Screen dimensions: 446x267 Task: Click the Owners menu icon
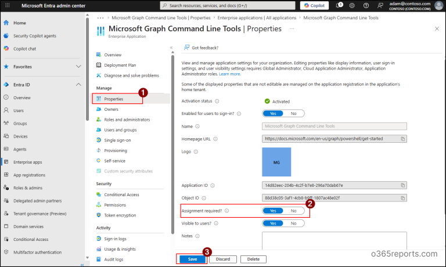[x=99, y=109]
